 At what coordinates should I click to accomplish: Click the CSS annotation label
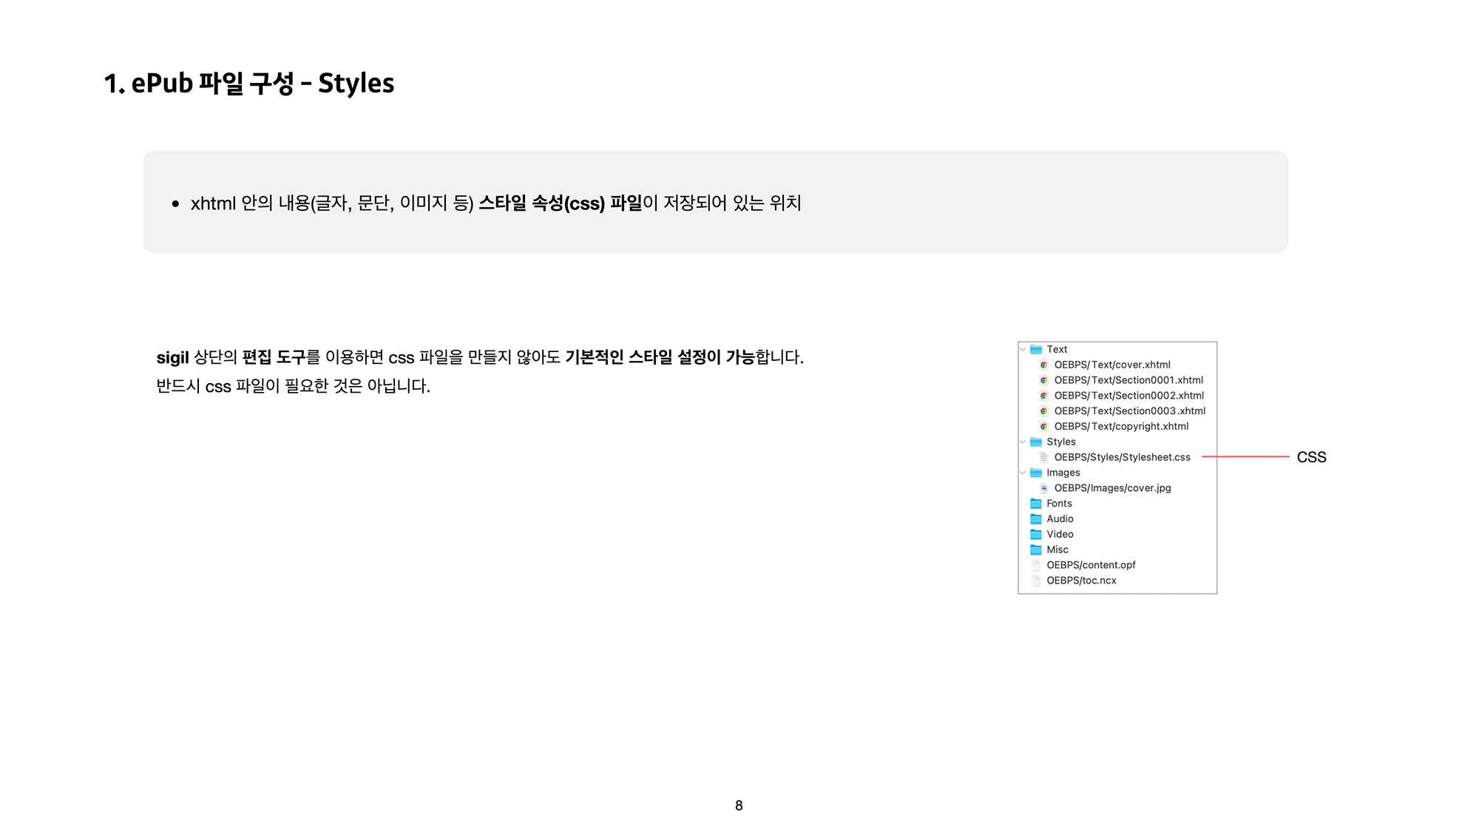(x=1311, y=457)
